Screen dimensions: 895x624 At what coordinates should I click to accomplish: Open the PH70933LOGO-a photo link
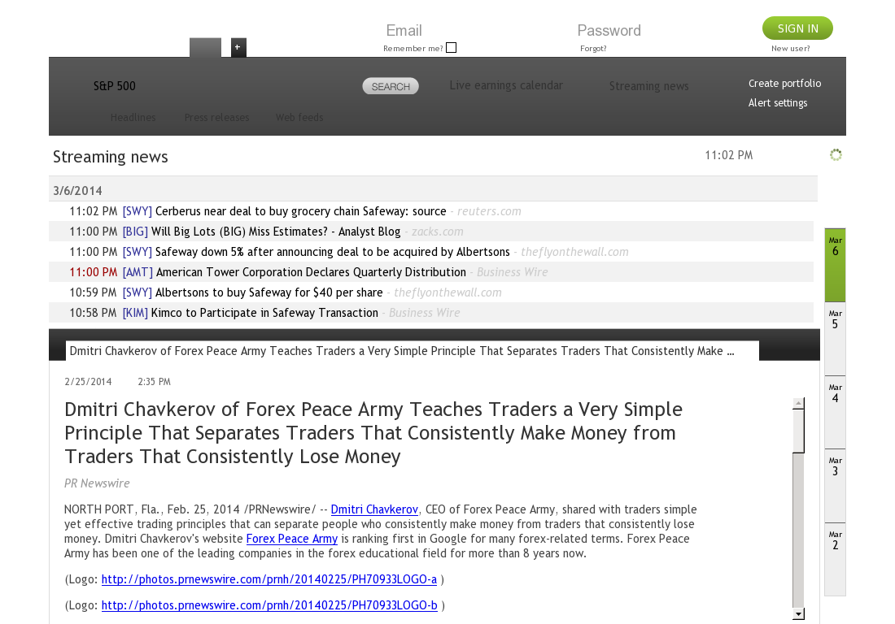pyautogui.click(x=268, y=579)
